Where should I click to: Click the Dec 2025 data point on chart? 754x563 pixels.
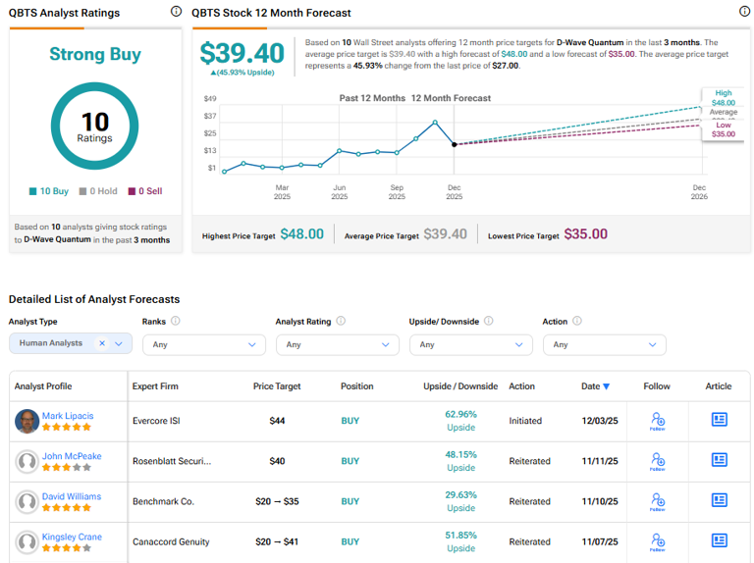point(454,144)
